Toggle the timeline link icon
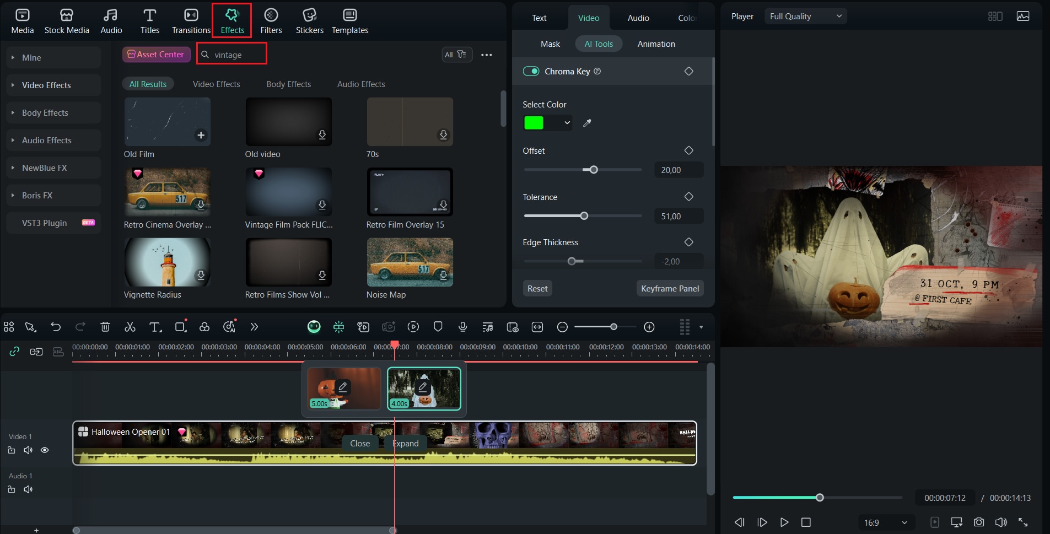 point(14,352)
